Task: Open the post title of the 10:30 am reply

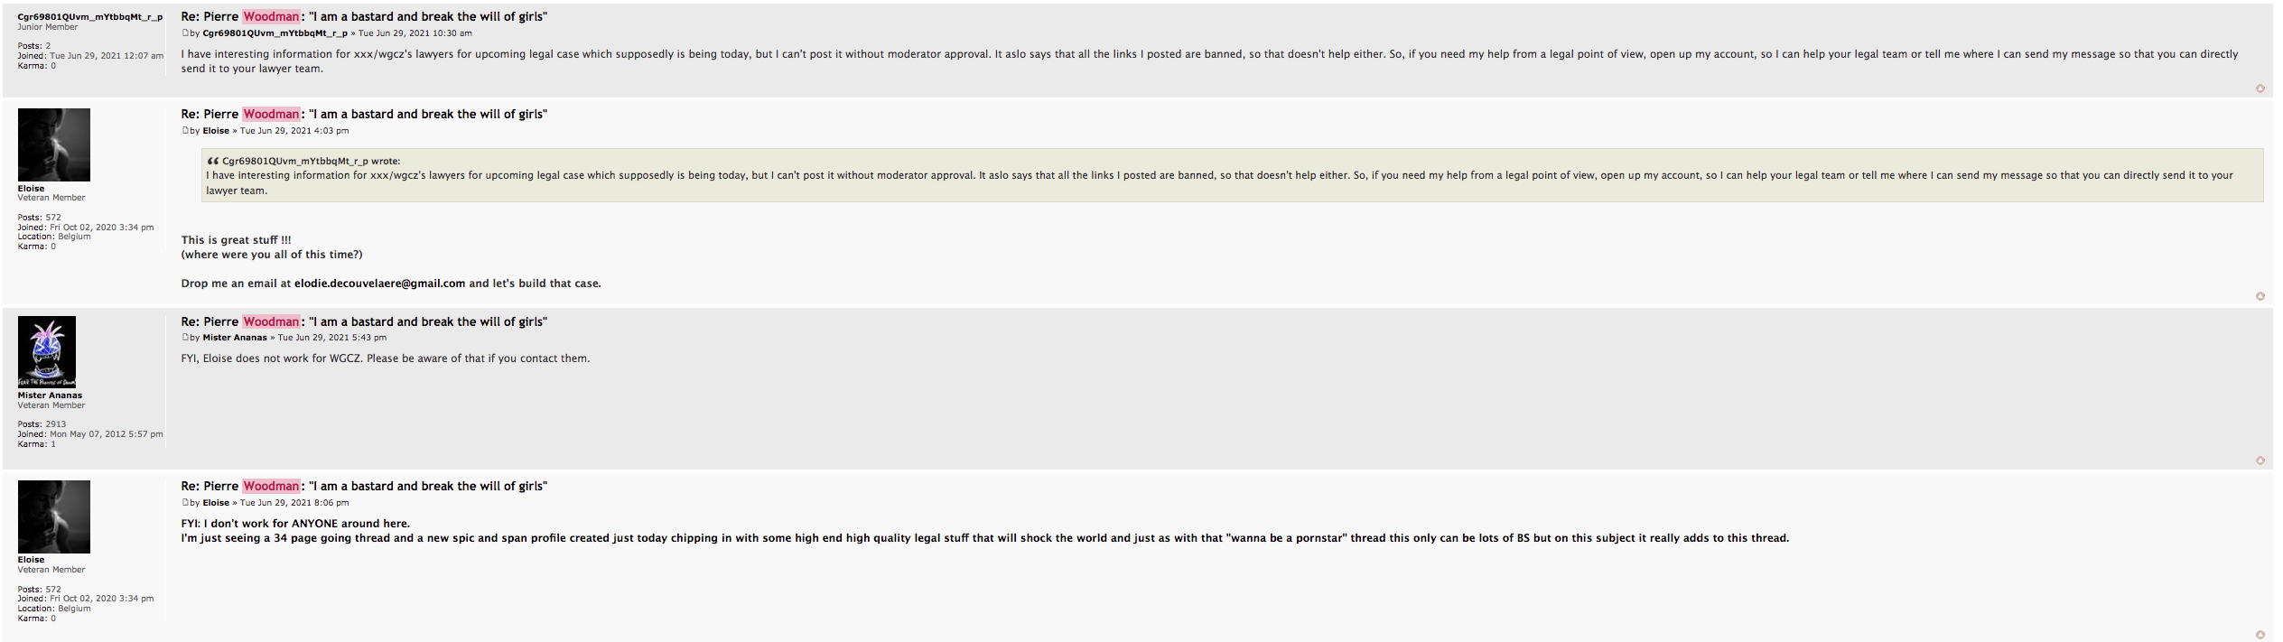Action: [x=364, y=16]
